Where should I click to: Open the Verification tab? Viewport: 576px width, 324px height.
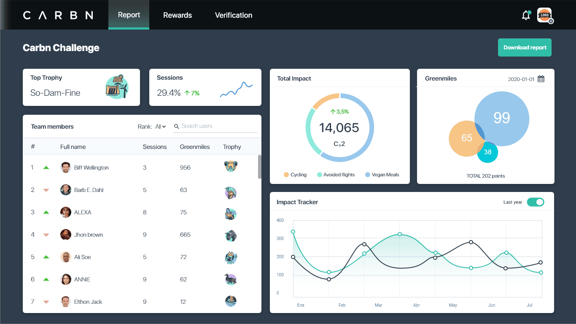234,15
